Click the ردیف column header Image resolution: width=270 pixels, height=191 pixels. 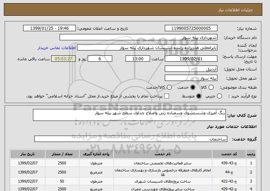(x=251, y=154)
